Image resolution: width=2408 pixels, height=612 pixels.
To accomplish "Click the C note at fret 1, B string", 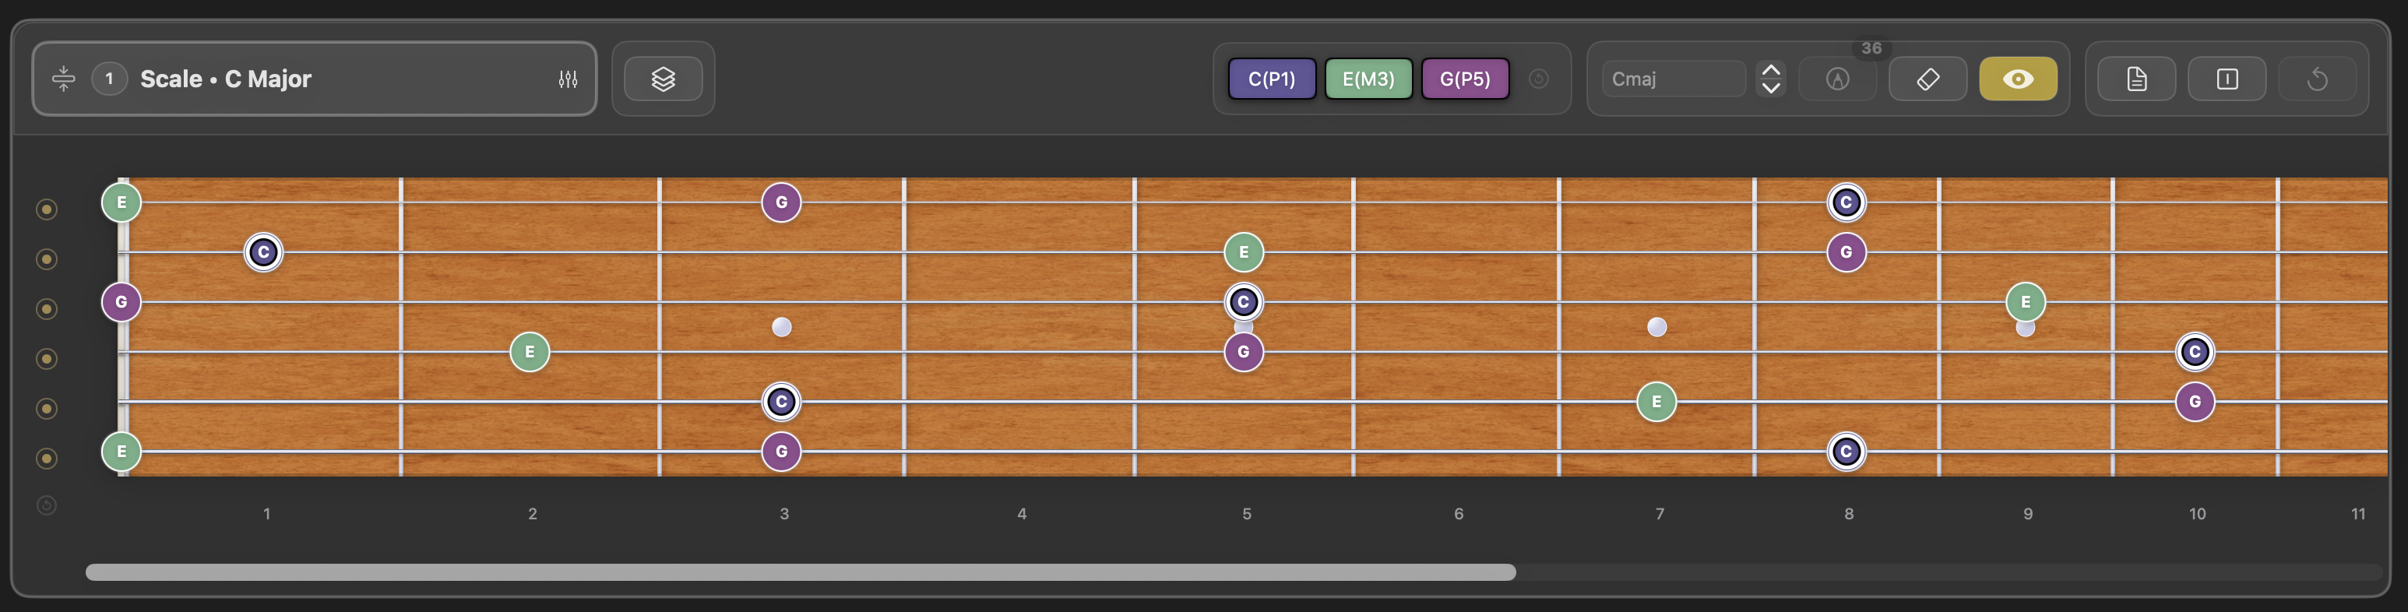I will click(263, 252).
